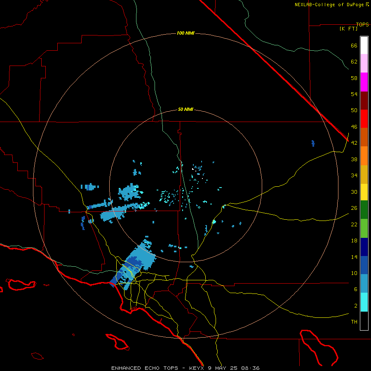Click the gold 34 kft legend swatch

[364, 174]
